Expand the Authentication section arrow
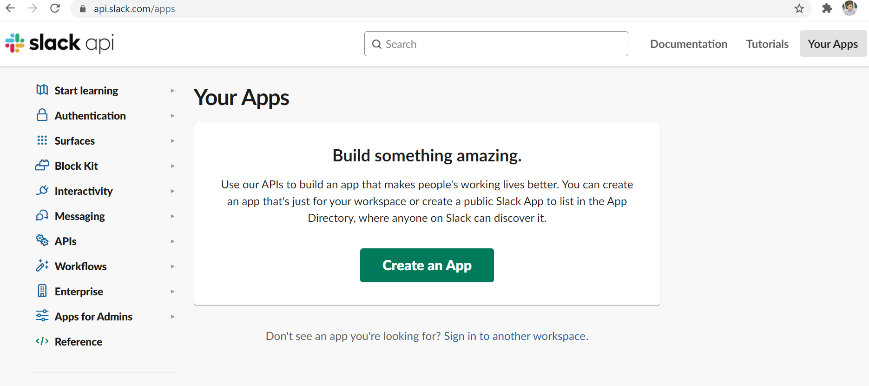869x386 pixels. [172, 116]
